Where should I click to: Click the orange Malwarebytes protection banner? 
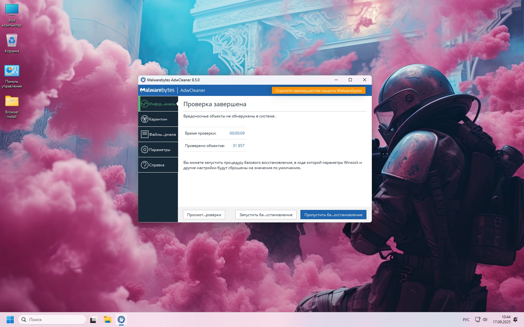(318, 90)
